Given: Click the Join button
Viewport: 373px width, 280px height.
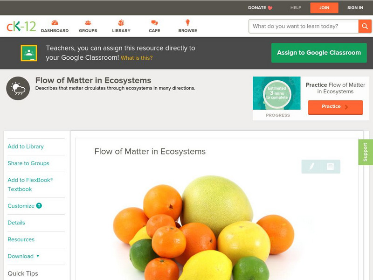Looking at the screenshot, I should click(x=324, y=7).
